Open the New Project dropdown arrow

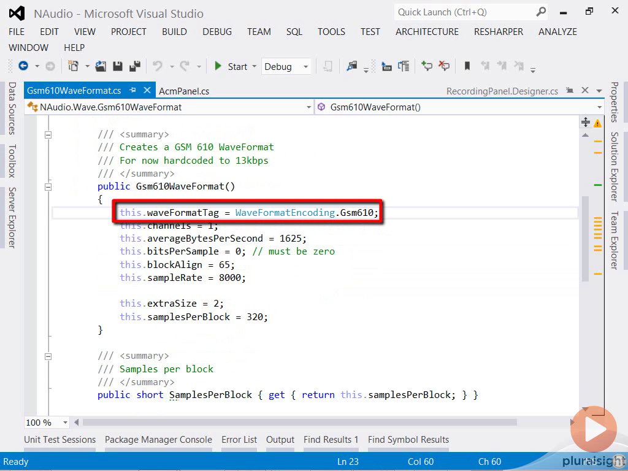[87, 66]
